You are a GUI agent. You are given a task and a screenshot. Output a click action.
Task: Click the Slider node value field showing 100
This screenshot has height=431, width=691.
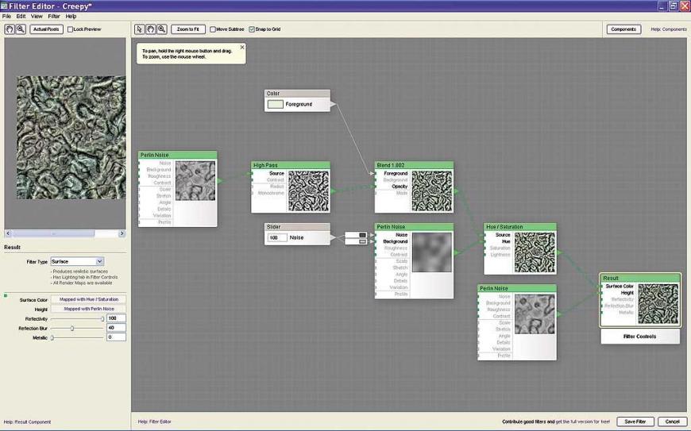pyautogui.click(x=276, y=238)
